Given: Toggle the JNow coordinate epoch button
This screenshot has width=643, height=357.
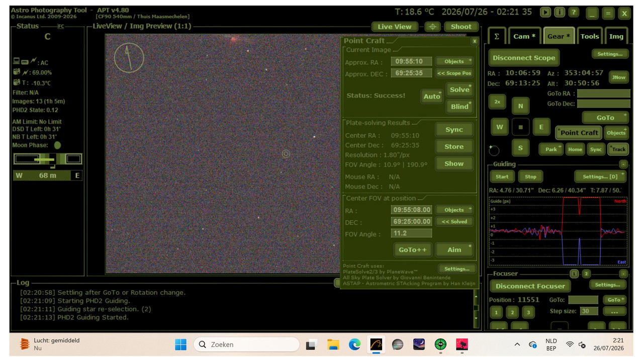Looking at the screenshot, I should [x=618, y=77].
